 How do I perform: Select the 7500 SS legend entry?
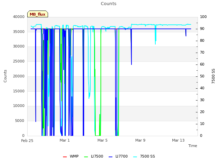click(x=144, y=156)
